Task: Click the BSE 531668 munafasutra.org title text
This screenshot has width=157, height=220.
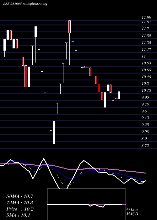Action: point(25,4)
